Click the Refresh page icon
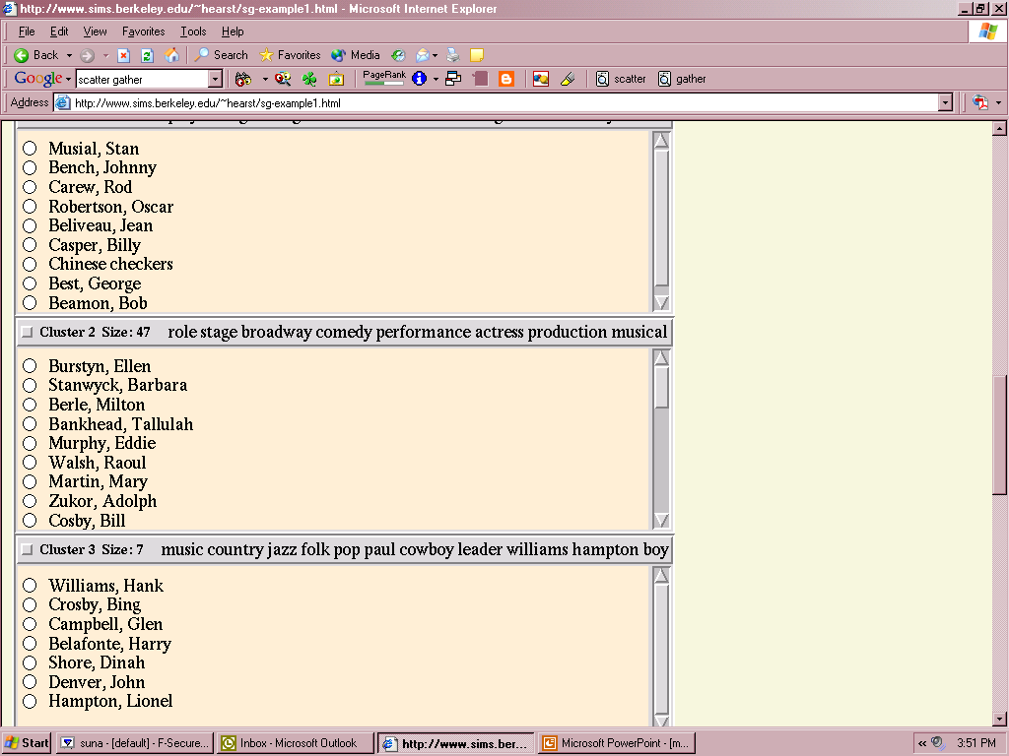Screen dimensions: 1009x756 point(147,56)
